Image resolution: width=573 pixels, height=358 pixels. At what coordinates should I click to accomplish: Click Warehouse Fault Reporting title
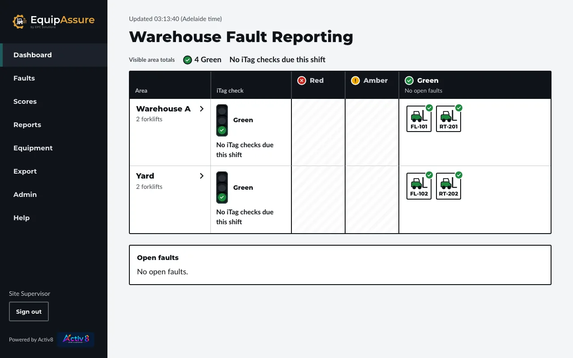pos(241,37)
